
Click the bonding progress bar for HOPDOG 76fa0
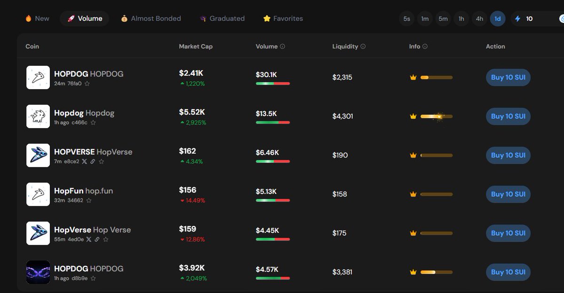pos(437,77)
